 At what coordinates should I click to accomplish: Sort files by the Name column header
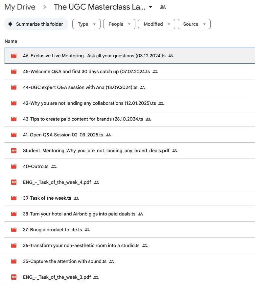(x=11, y=41)
